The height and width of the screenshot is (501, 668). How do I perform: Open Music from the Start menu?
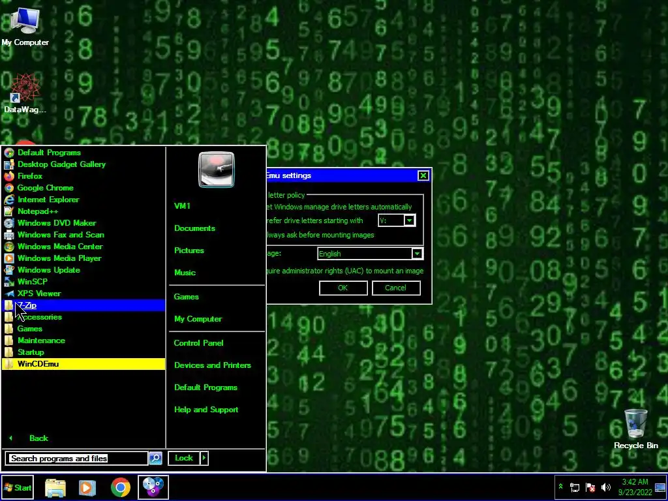tap(185, 273)
